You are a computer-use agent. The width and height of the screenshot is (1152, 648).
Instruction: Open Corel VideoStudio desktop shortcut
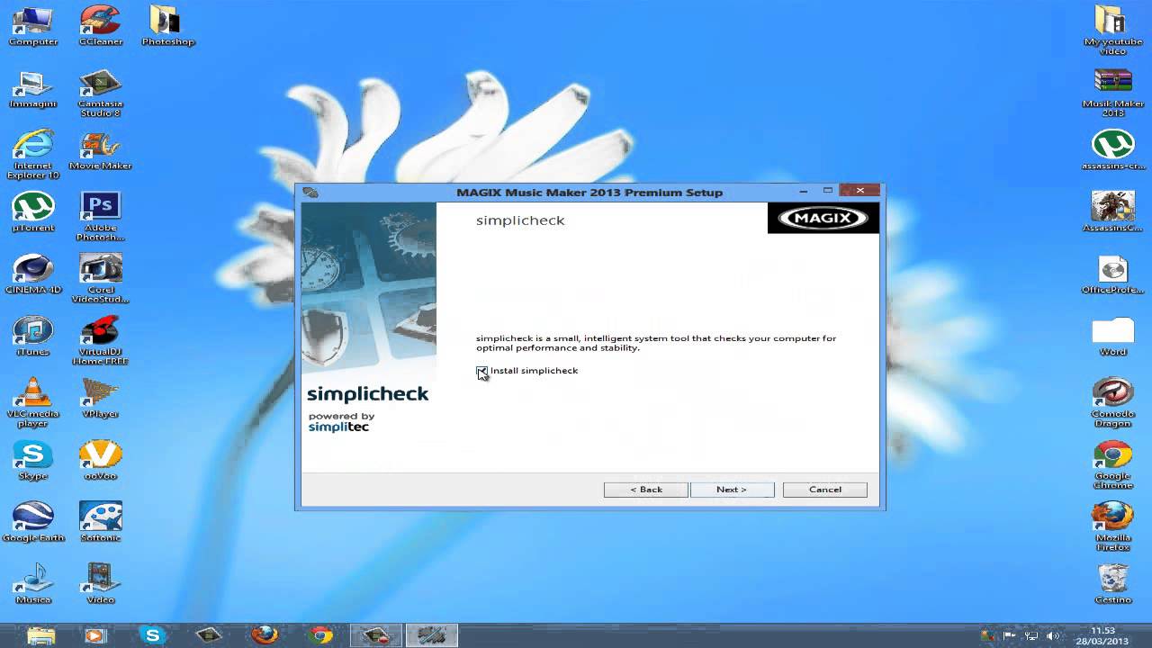point(100,279)
